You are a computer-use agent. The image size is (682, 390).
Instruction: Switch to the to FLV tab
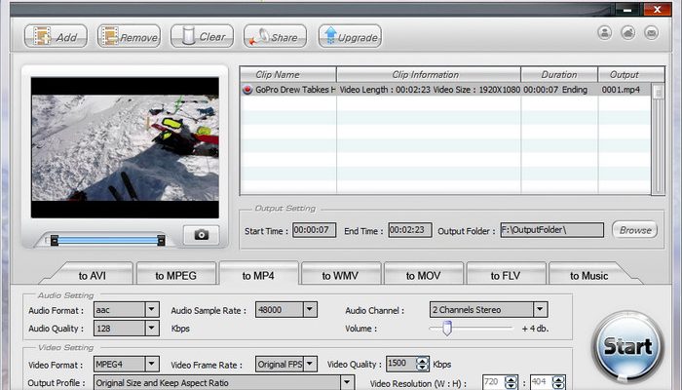pyautogui.click(x=506, y=276)
